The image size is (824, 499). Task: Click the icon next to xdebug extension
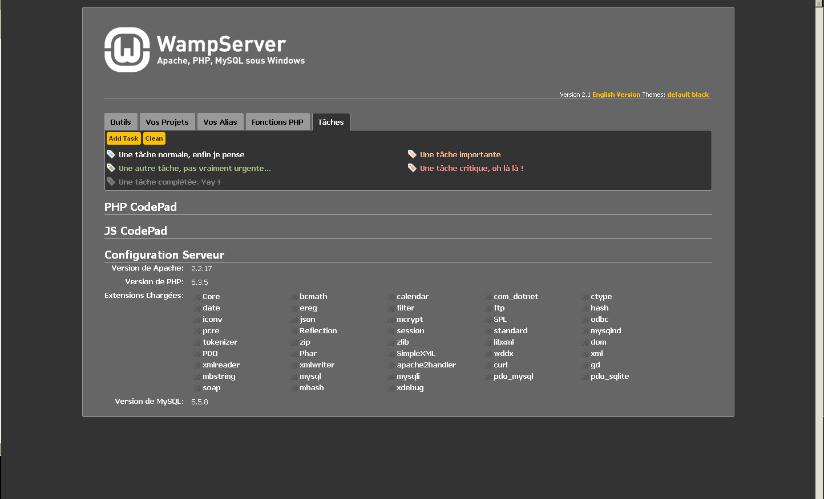[x=391, y=388]
